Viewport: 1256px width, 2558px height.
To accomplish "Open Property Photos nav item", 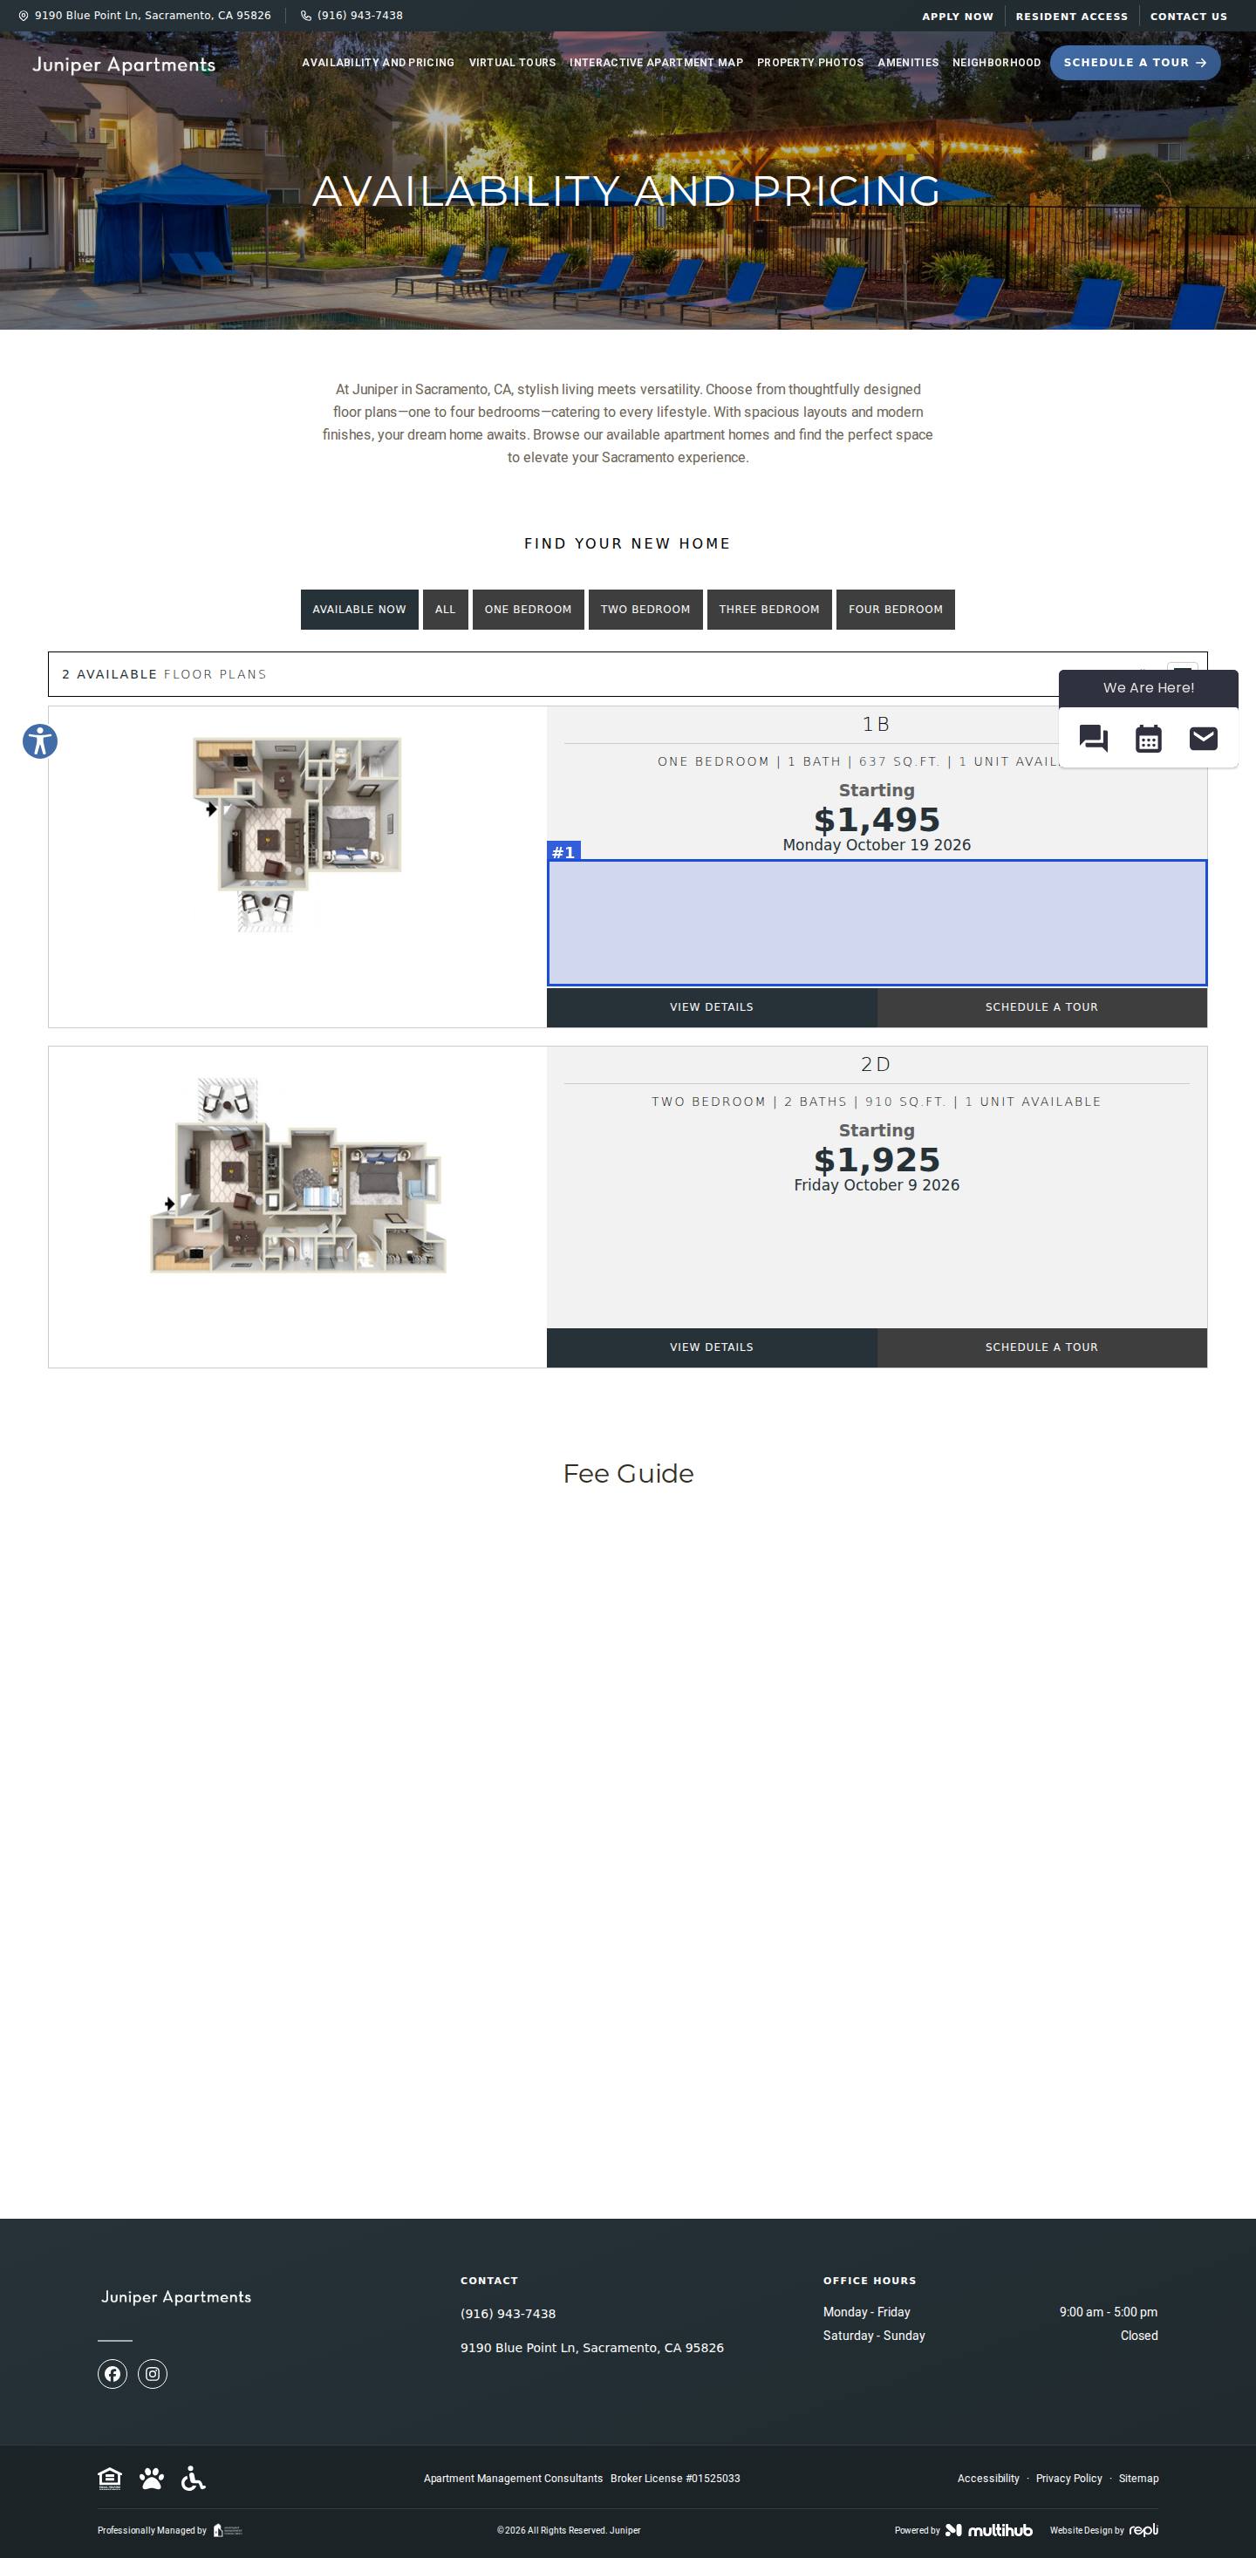I will tap(810, 63).
